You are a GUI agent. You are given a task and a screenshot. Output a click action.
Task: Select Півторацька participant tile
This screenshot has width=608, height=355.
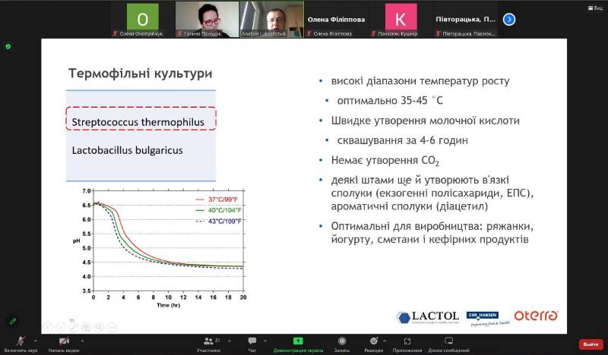coord(465,20)
